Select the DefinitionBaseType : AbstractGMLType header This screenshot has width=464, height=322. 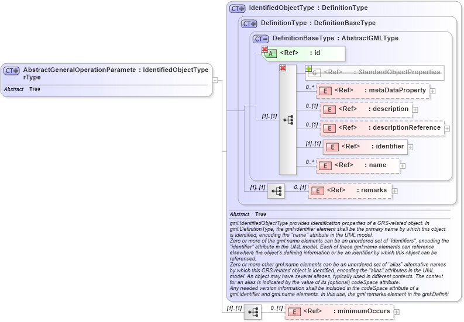[335, 38]
